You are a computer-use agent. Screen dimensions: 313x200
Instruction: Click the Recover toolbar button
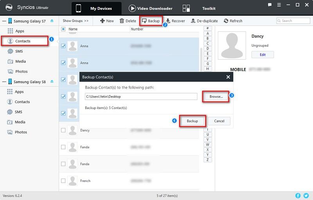(175, 21)
